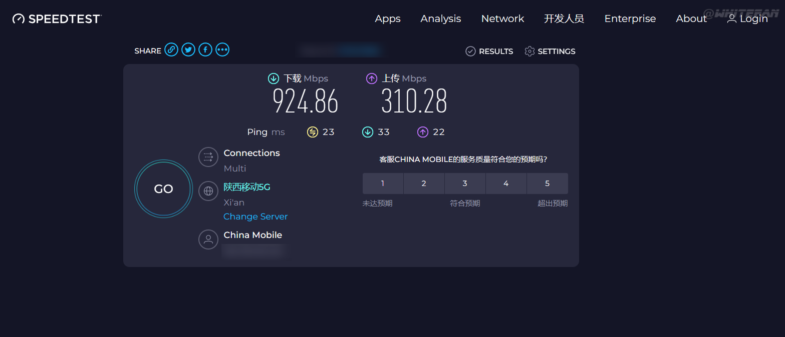Rate service quality 5
The height and width of the screenshot is (337, 785).
pos(547,183)
